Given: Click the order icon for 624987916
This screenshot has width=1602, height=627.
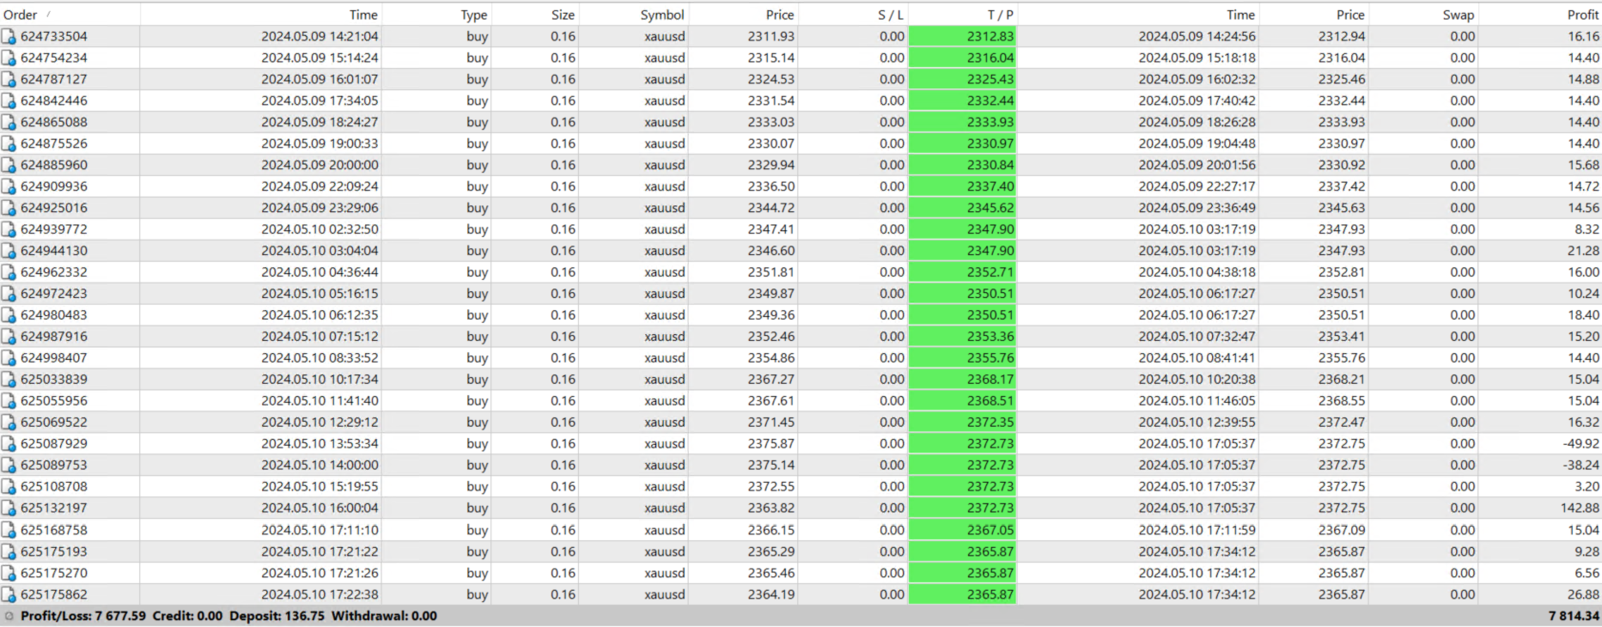Looking at the screenshot, I should [9, 337].
